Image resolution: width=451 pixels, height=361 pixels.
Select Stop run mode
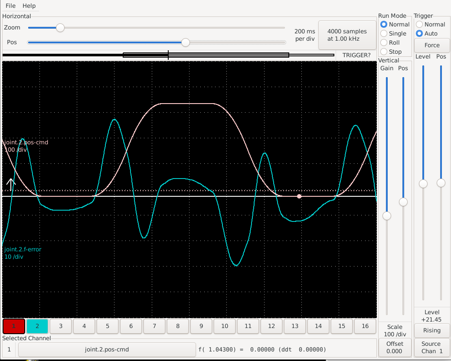(x=391, y=52)
